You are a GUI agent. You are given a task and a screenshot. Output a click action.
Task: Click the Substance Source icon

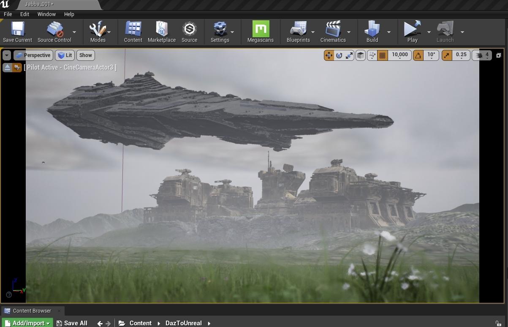click(189, 32)
